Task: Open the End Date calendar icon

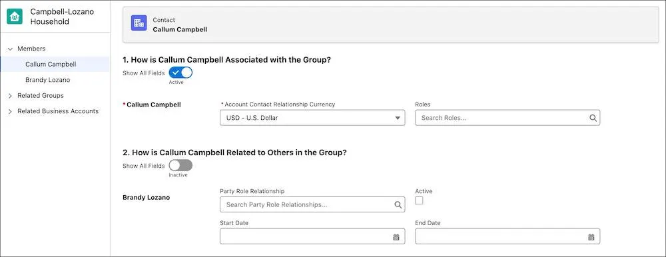Action: click(x=591, y=237)
